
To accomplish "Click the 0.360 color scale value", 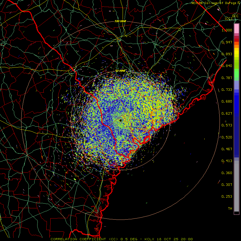I will (227, 173).
